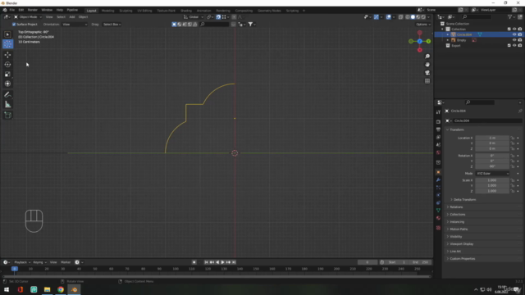Open the Render properties tab
The image size is (525, 295).
pyautogui.click(x=438, y=122)
